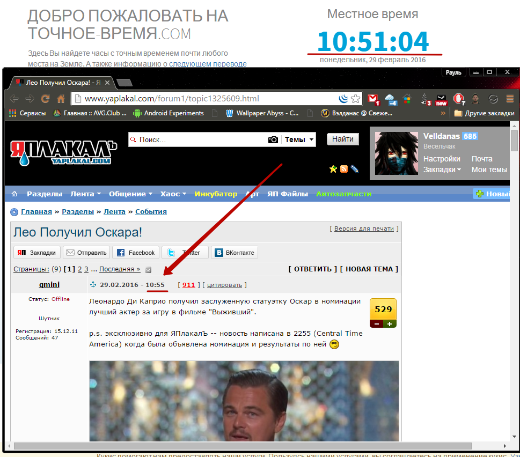Open the Темы search scope dropdown
Screen dimensions: 520x457
click(x=299, y=139)
